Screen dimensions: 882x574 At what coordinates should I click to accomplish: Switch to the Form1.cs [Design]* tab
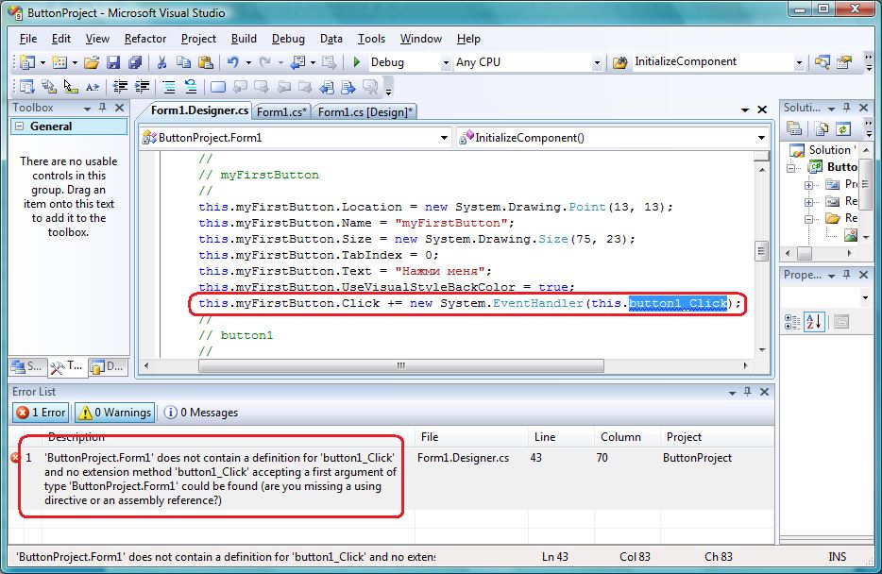(x=365, y=112)
